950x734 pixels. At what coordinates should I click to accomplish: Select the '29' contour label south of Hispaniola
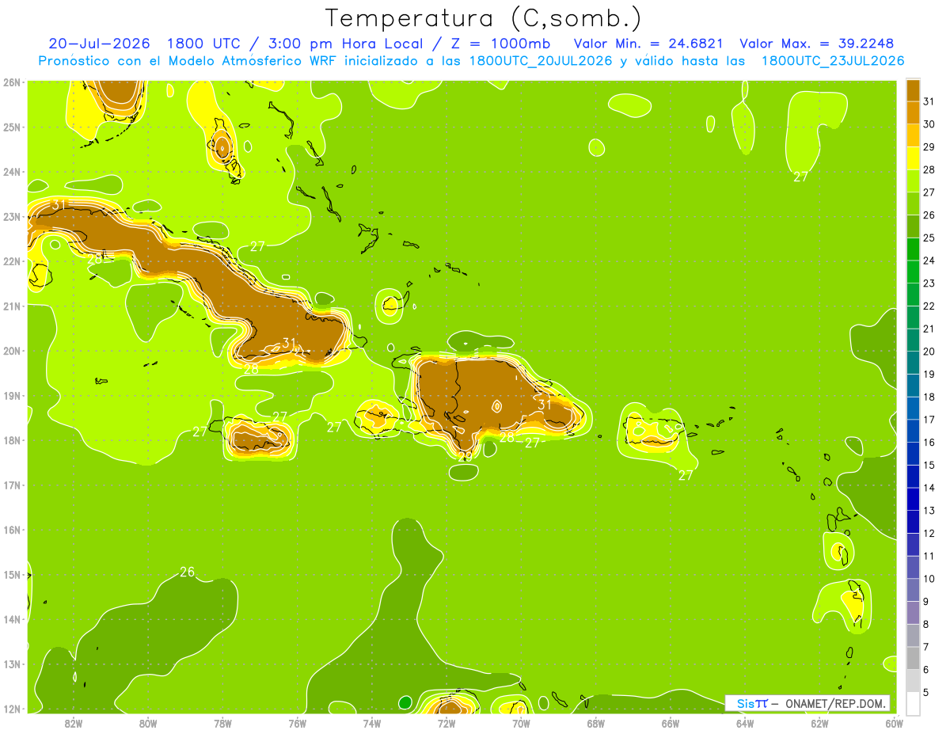point(465,456)
